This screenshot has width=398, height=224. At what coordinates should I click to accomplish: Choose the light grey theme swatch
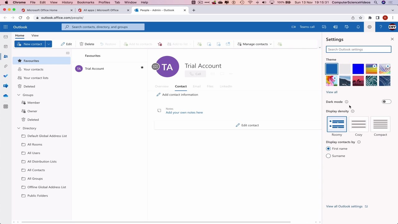[x=345, y=69]
